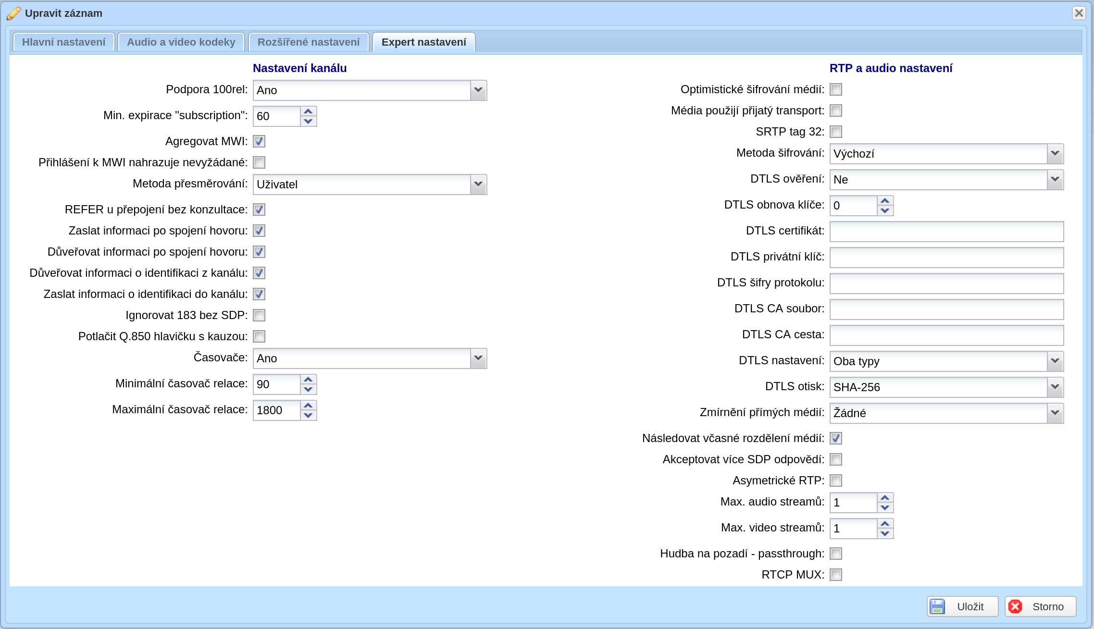Click DTLS CA soubor input field

(946, 309)
